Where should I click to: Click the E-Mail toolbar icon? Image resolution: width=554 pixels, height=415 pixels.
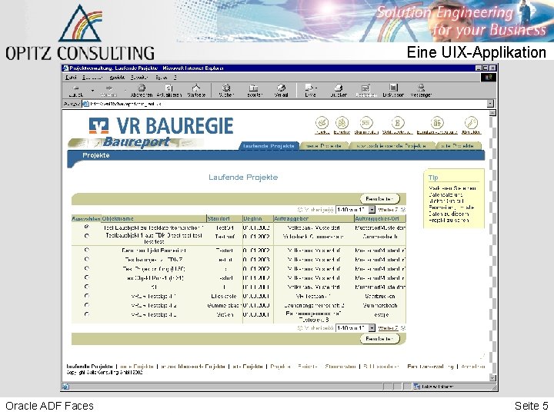click(310, 88)
